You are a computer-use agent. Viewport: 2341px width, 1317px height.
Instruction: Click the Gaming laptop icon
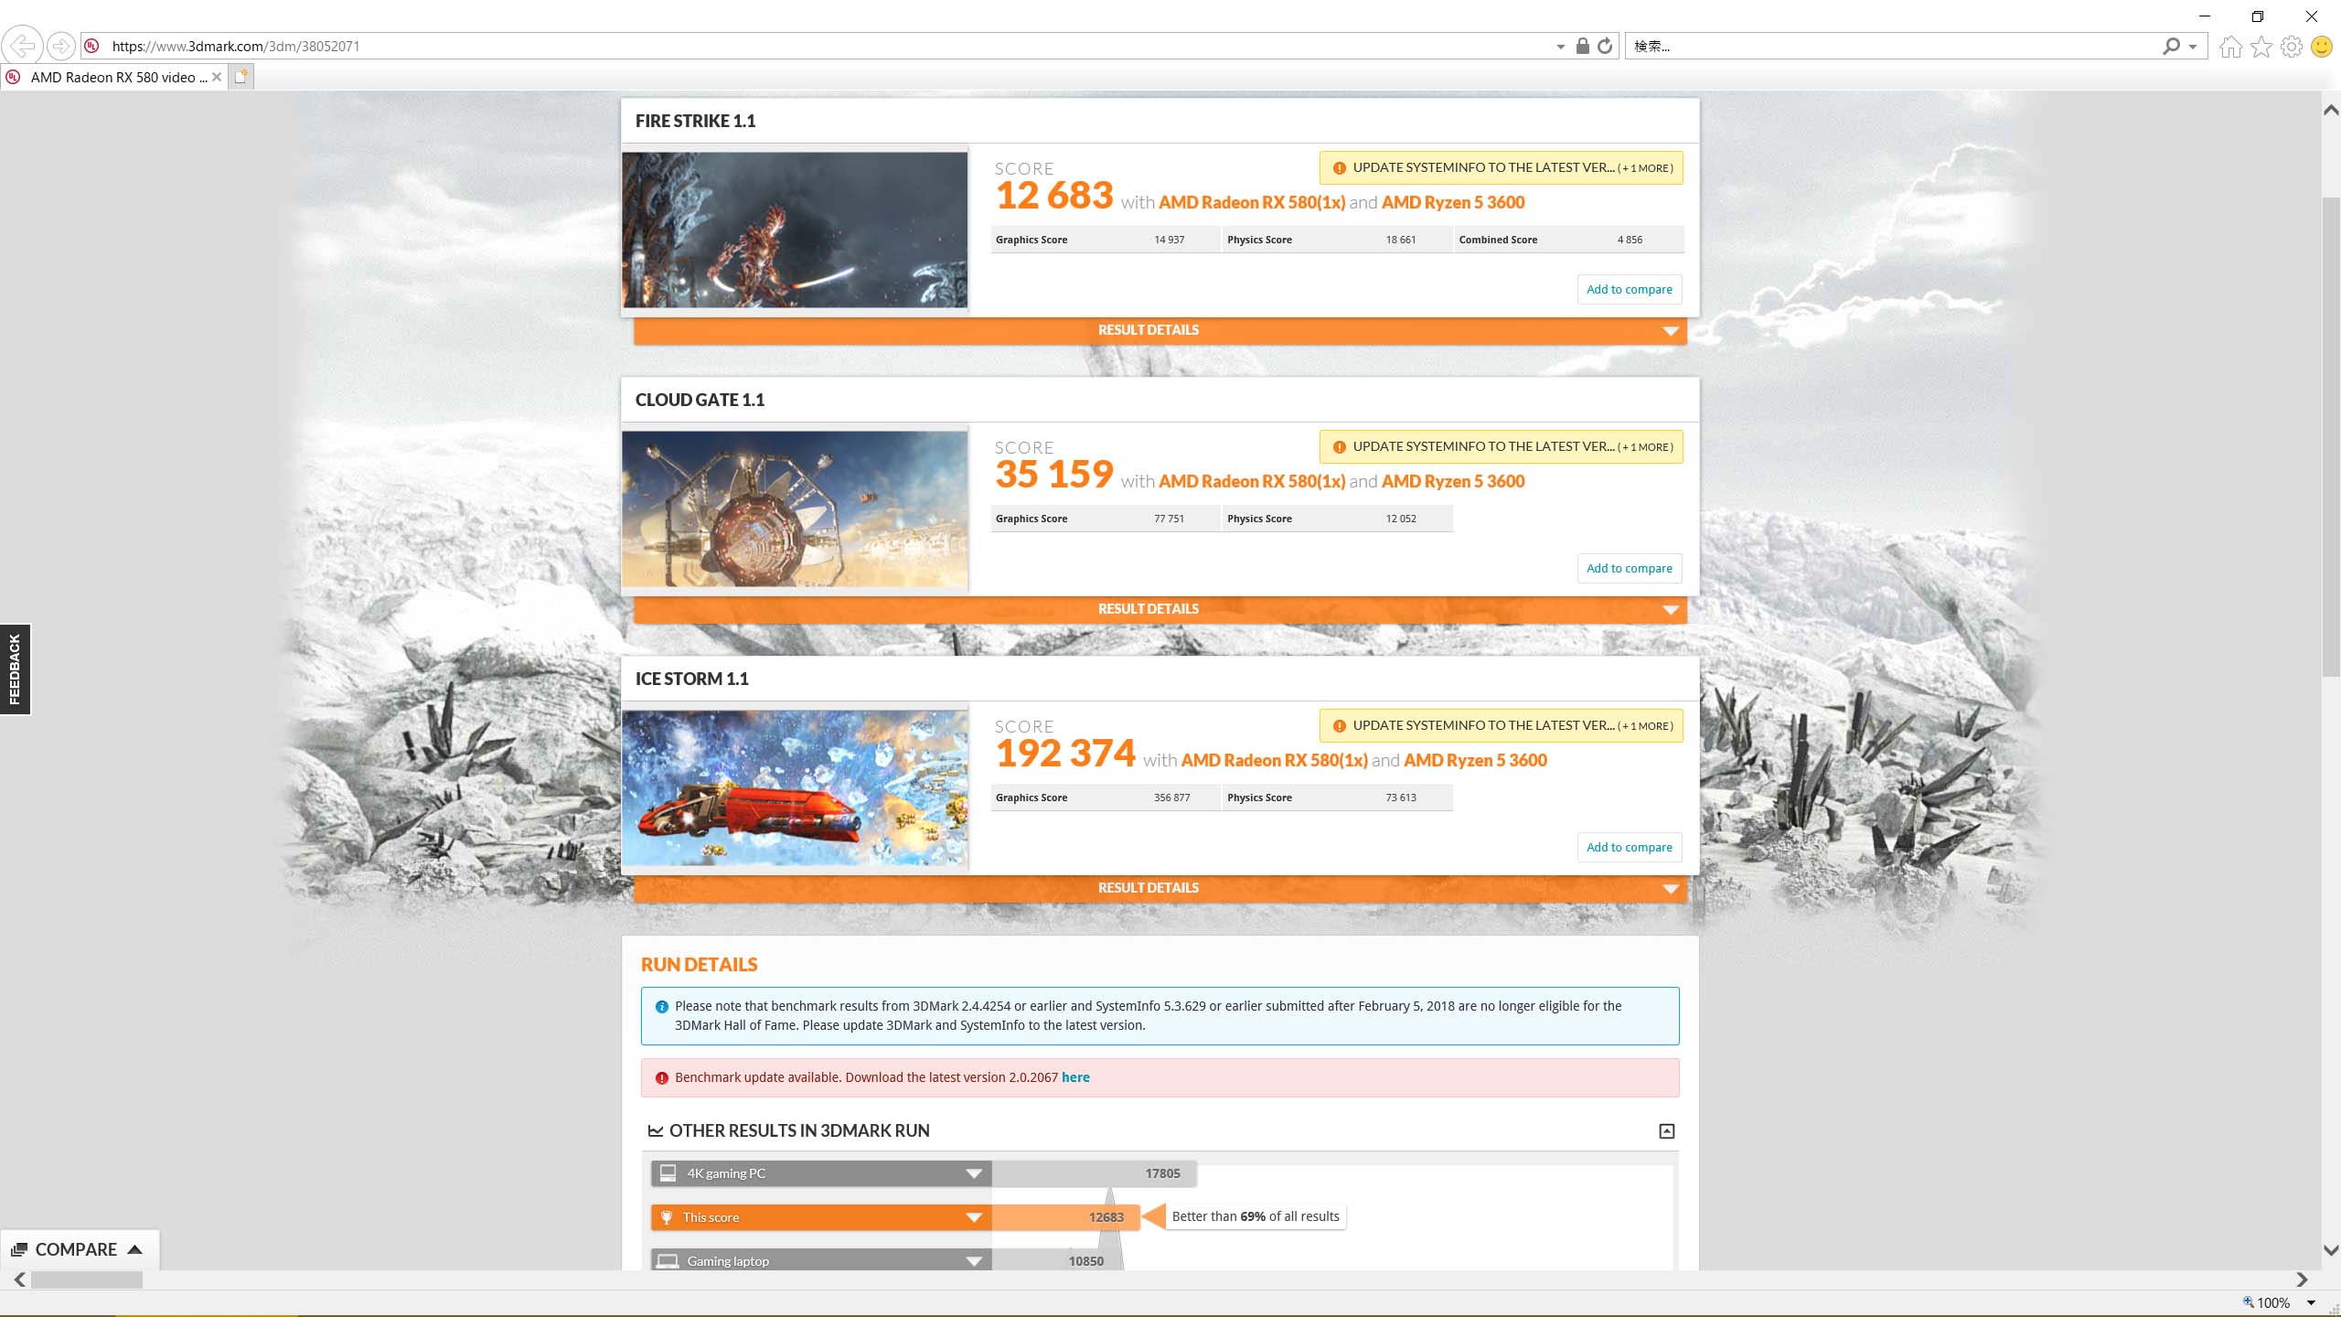[x=668, y=1261]
